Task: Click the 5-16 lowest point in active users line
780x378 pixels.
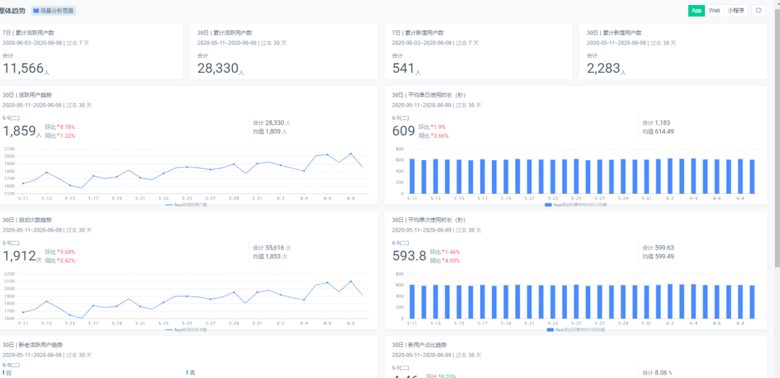Action: [x=82, y=188]
